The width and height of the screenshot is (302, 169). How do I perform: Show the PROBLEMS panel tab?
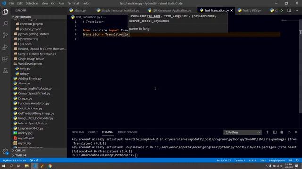point(77,132)
